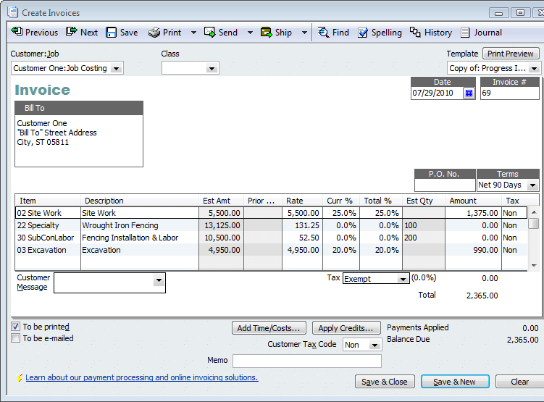The width and height of the screenshot is (544, 402).
Task: Click the P.O. No. field
Action: point(445,185)
